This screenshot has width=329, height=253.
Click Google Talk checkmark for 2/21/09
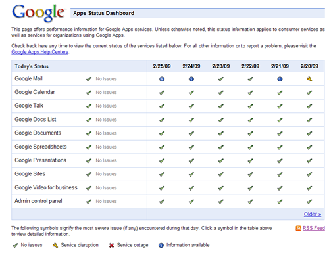tap(280, 106)
